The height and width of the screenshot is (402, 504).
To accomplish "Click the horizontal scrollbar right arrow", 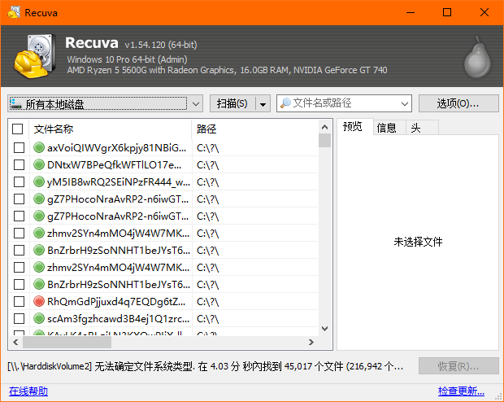I will (x=311, y=342).
